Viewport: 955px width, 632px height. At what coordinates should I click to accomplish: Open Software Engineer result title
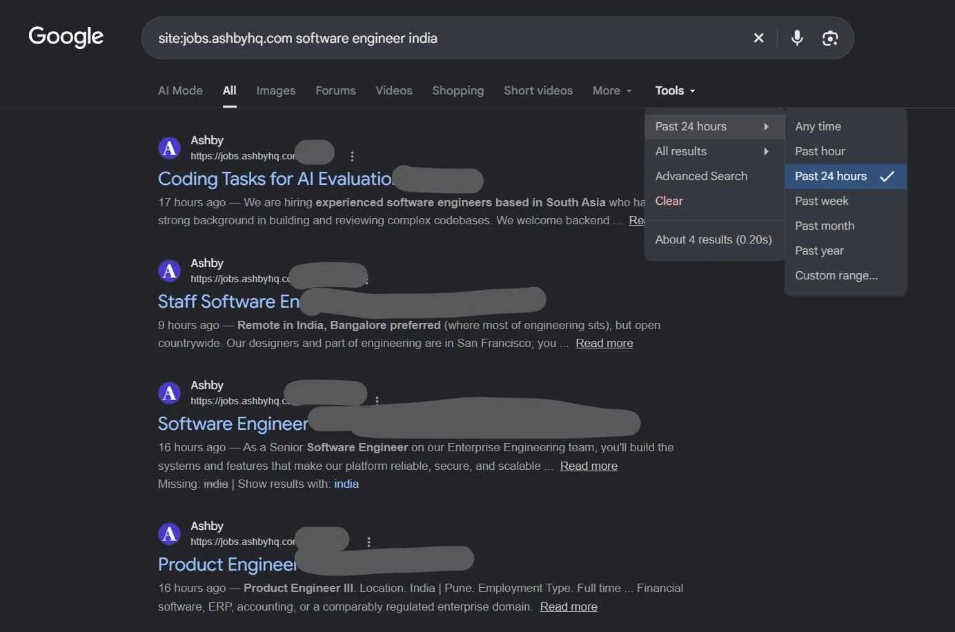(x=233, y=424)
